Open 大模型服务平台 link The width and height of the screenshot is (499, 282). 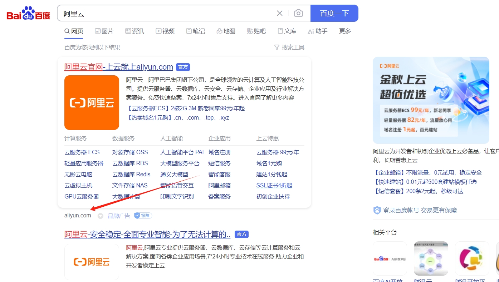180,163
